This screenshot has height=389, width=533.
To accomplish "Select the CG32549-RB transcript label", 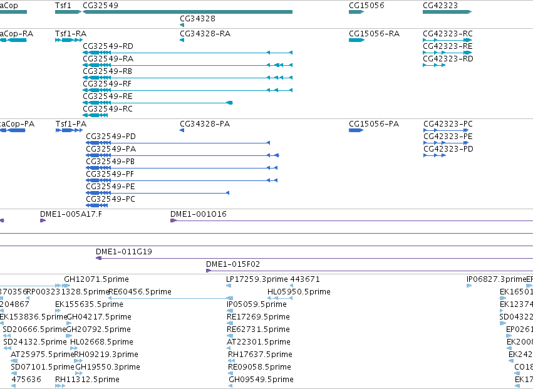I will tap(108, 71).
